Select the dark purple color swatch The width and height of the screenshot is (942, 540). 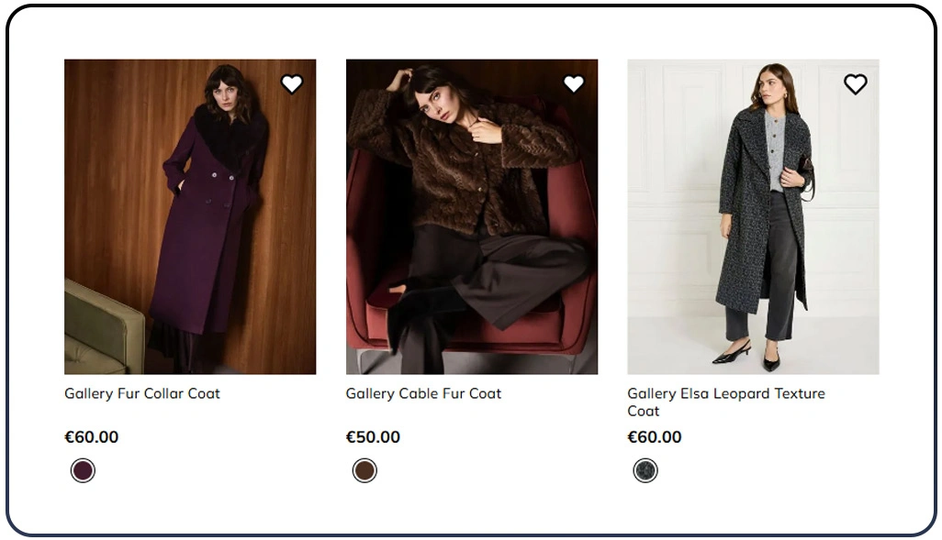click(x=84, y=471)
